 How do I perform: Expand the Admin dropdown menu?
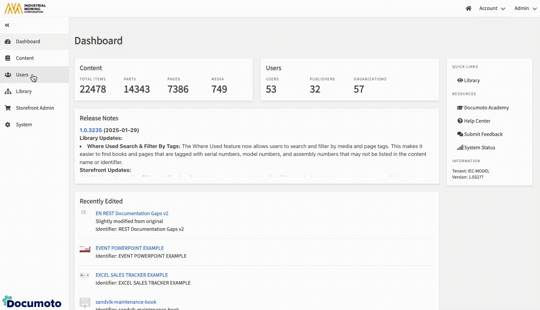[x=525, y=8]
